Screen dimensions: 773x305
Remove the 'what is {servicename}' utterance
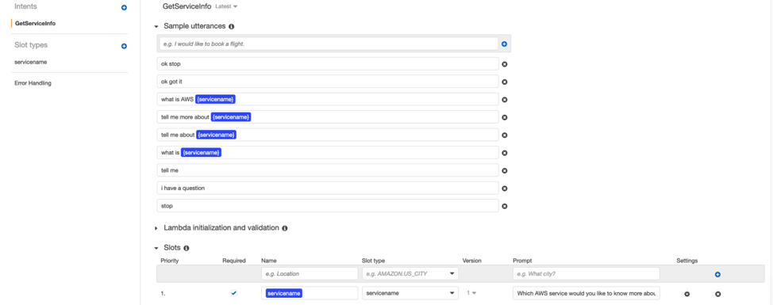pyautogui.click(x=504, y=152)
